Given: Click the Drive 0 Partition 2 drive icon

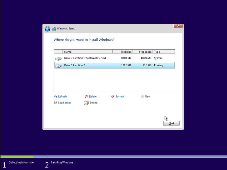Looking at the screenshot, I should click(58, 66).
